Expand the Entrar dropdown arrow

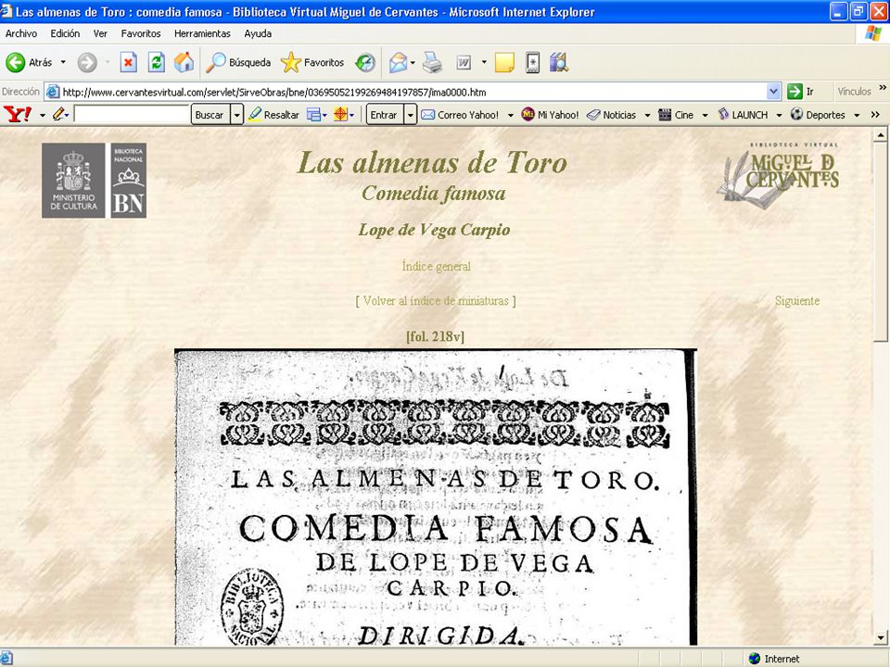(411, 115)
